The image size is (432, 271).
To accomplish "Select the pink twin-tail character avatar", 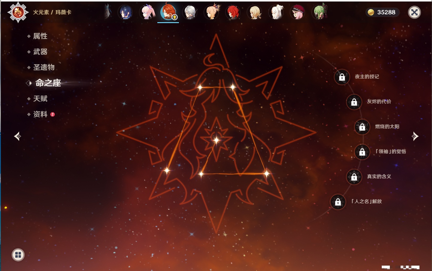I will point(147,12).
